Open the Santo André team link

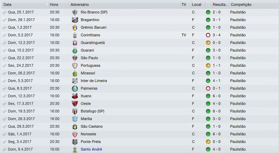point(91,149)
